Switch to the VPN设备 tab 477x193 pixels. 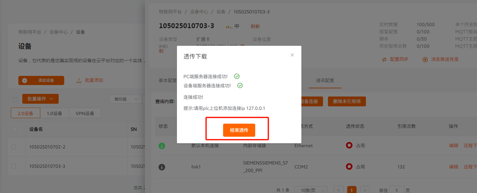85,113
